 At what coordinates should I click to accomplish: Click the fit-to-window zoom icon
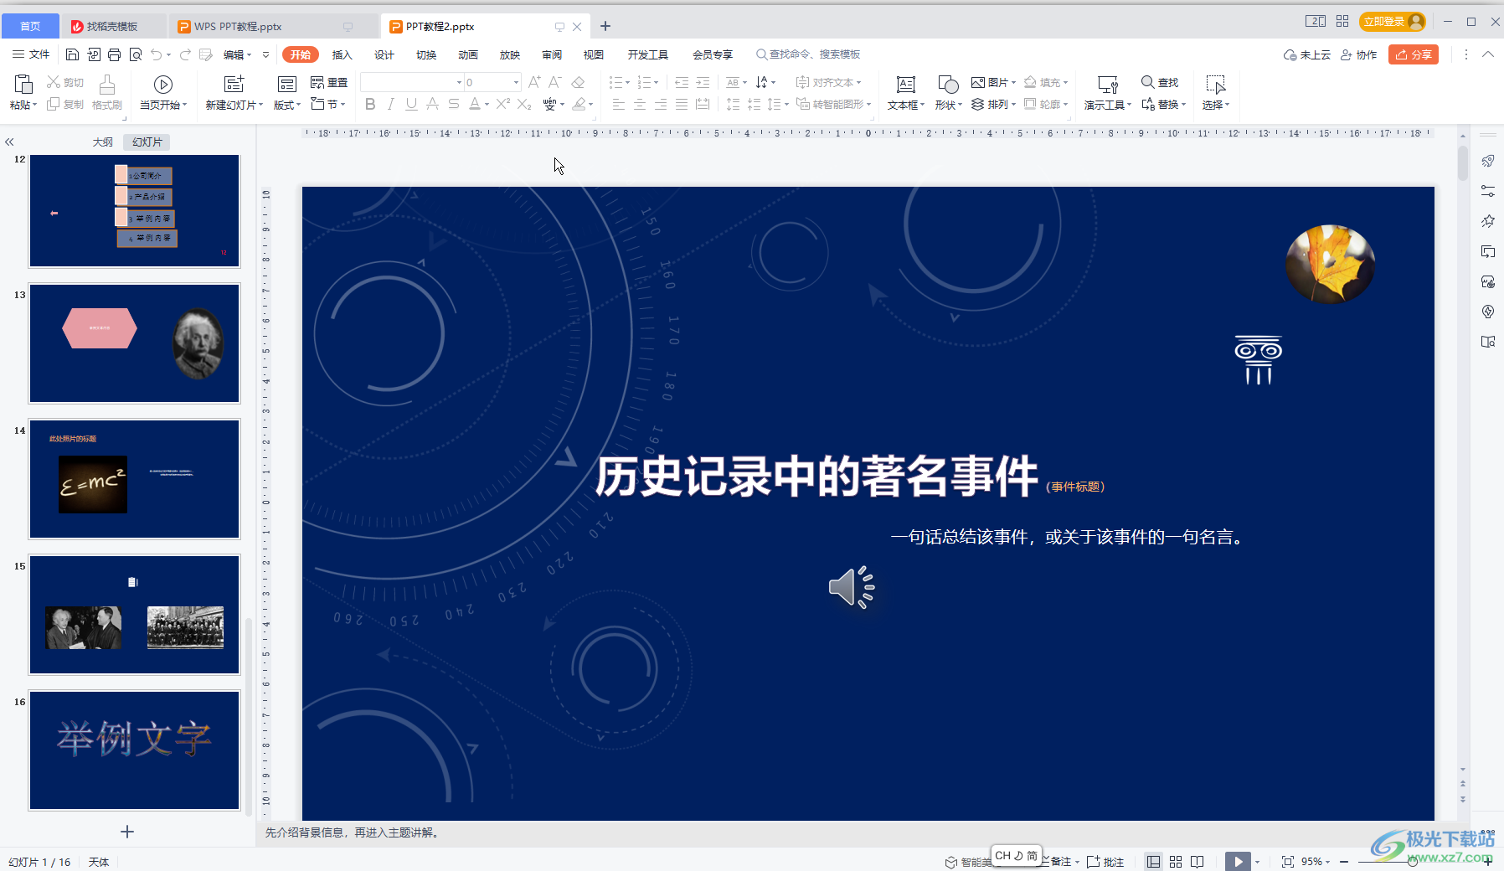(x=1288, y=862)
